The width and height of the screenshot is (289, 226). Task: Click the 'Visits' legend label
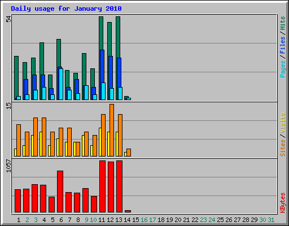[282, 123]
